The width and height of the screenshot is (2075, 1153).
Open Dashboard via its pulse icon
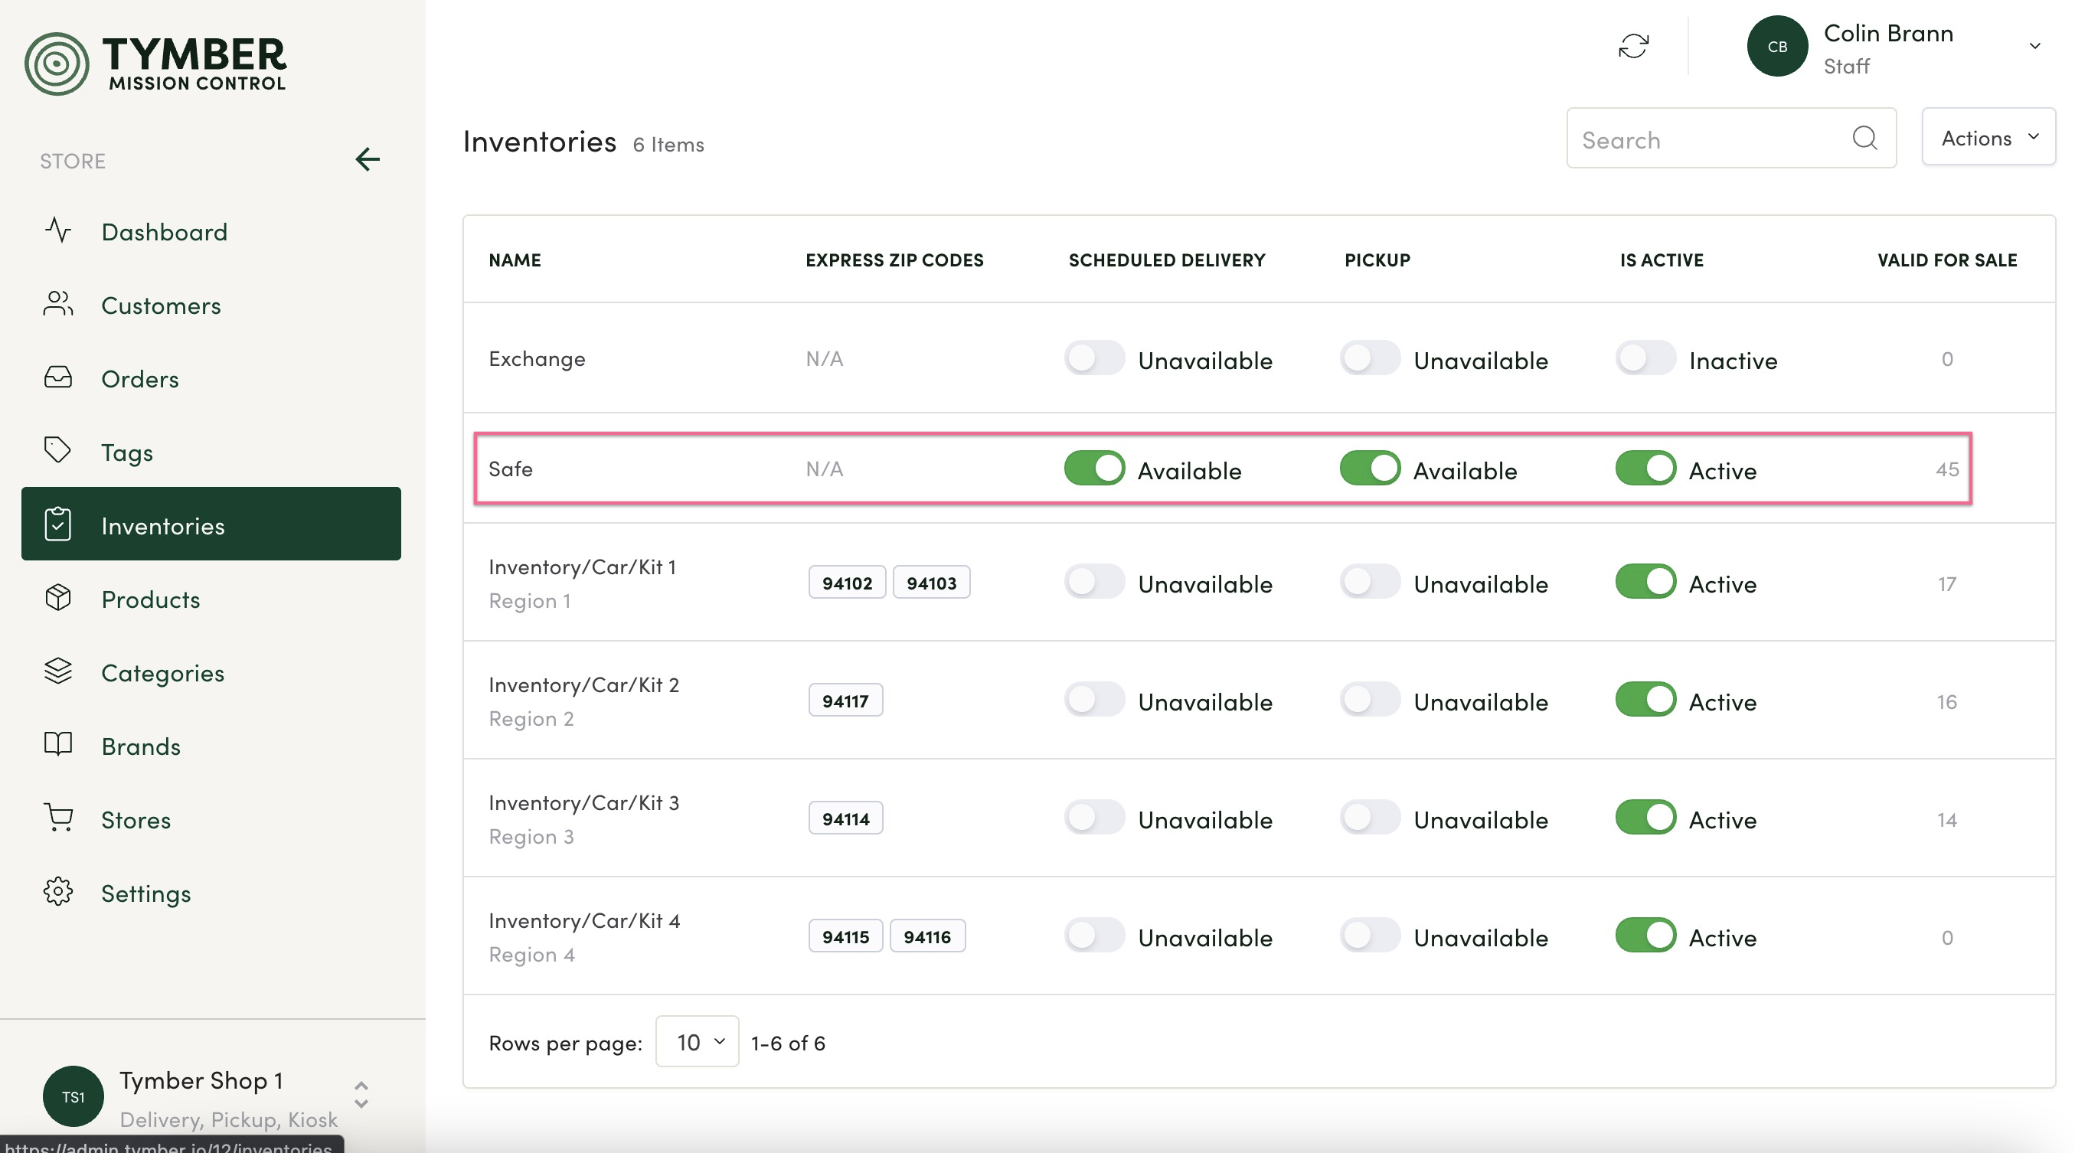(58, 231)
